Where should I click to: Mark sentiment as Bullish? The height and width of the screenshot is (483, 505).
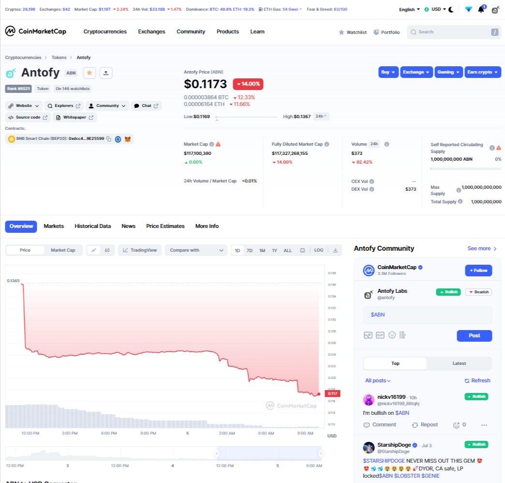[448, 292]
